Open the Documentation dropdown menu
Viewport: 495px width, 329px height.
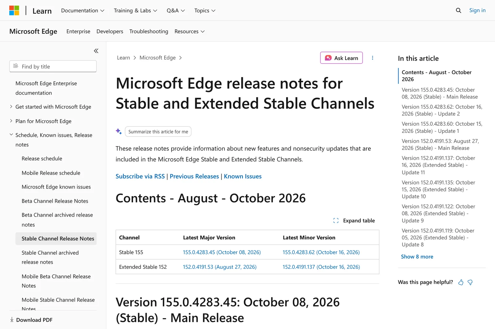point(83,11)
